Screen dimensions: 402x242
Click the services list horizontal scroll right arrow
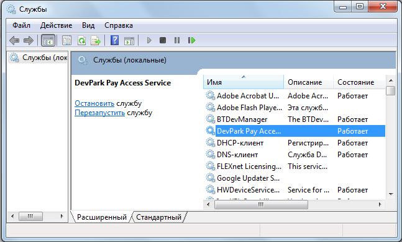click(x=380, y=204)
